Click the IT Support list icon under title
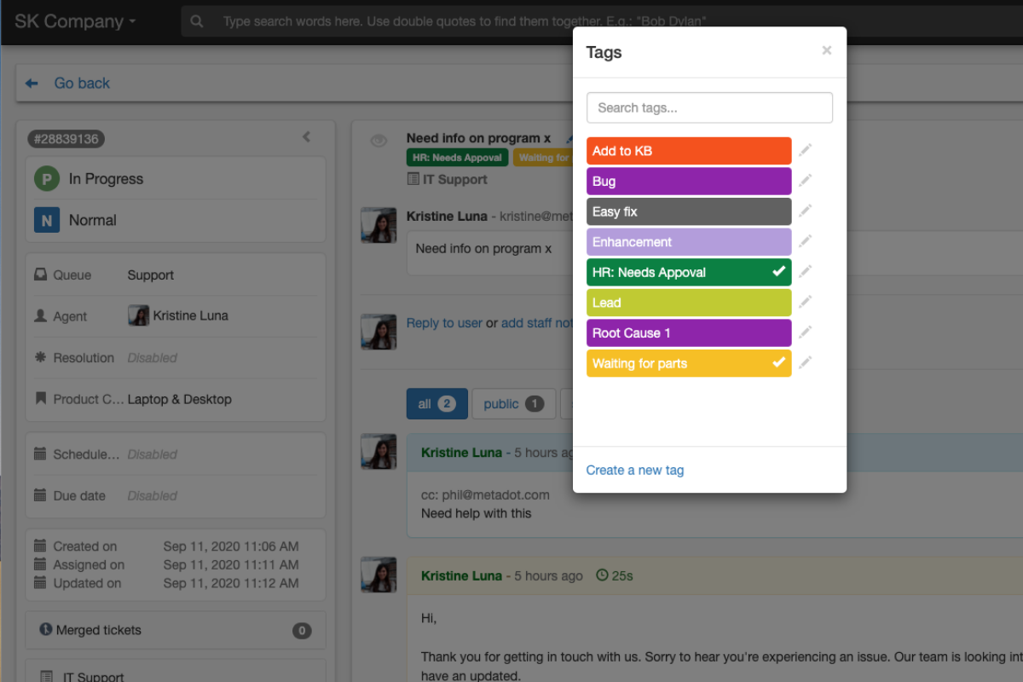The height and width of the screenshot is (682, 1023). pyautogui.click(x=413, y=179)
